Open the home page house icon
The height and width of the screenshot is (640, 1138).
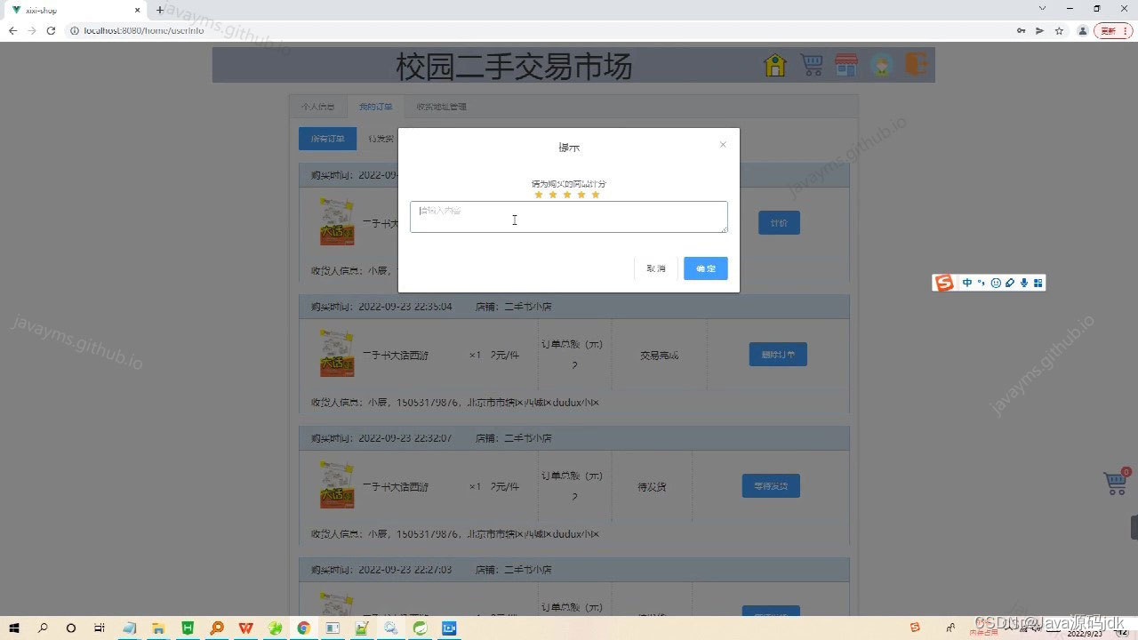click(x=775, y=65)
